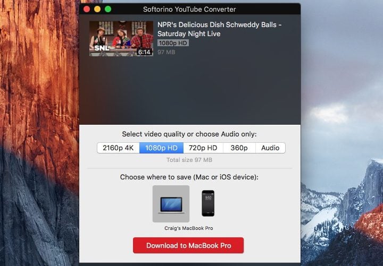Maximize the window with green button
The image size is (383, 266).
pyautogui.click(x=108, y=9)
